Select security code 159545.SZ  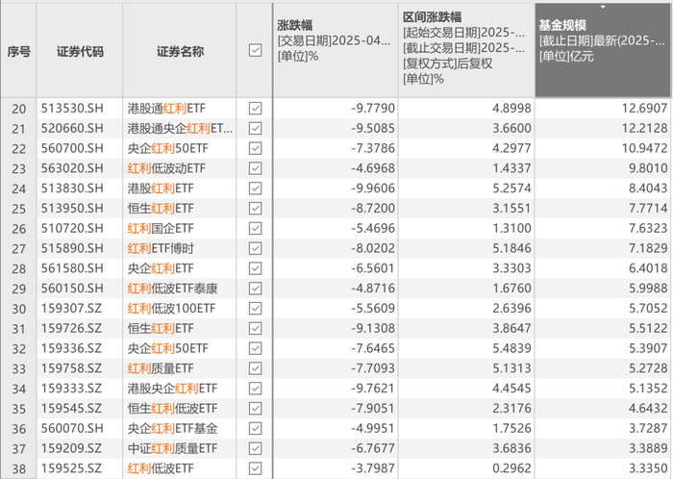[71, 409]
